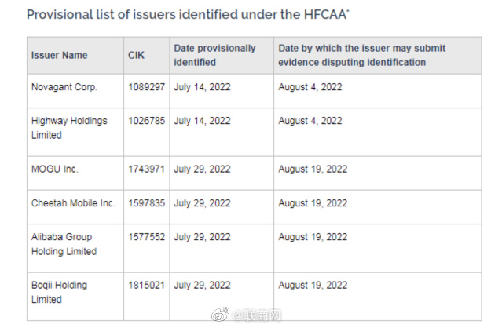Click CIK number 1815021

point(146,285)
